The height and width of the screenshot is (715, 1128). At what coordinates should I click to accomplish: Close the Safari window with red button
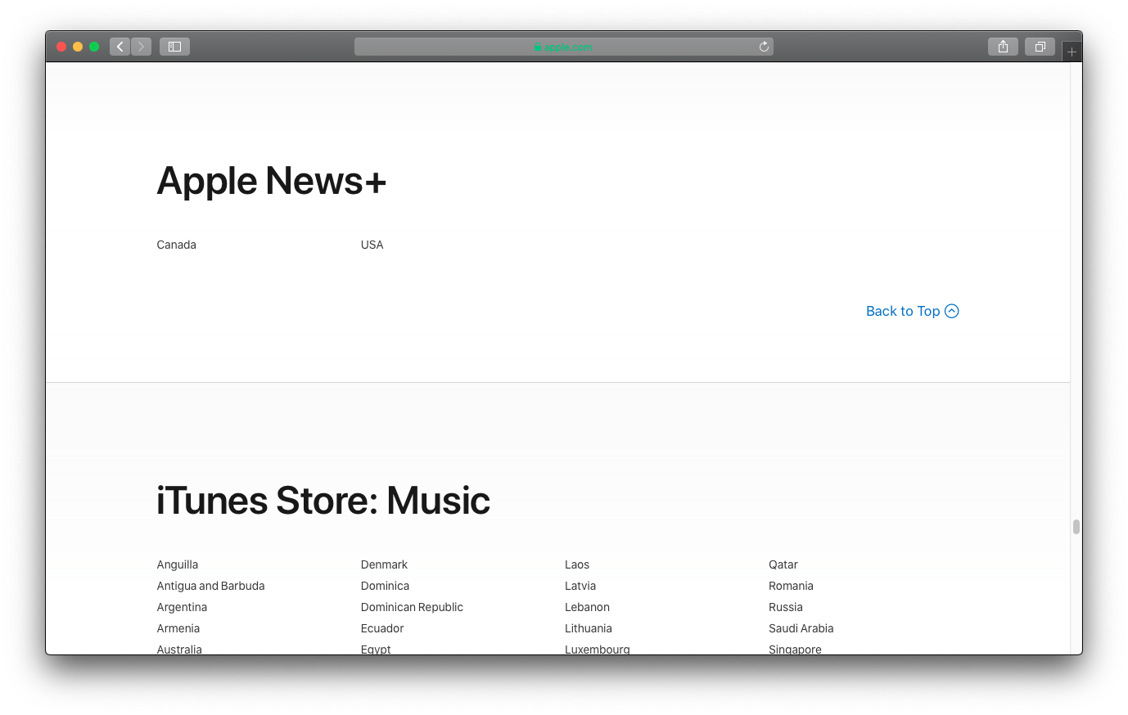[x=61, y=47]
